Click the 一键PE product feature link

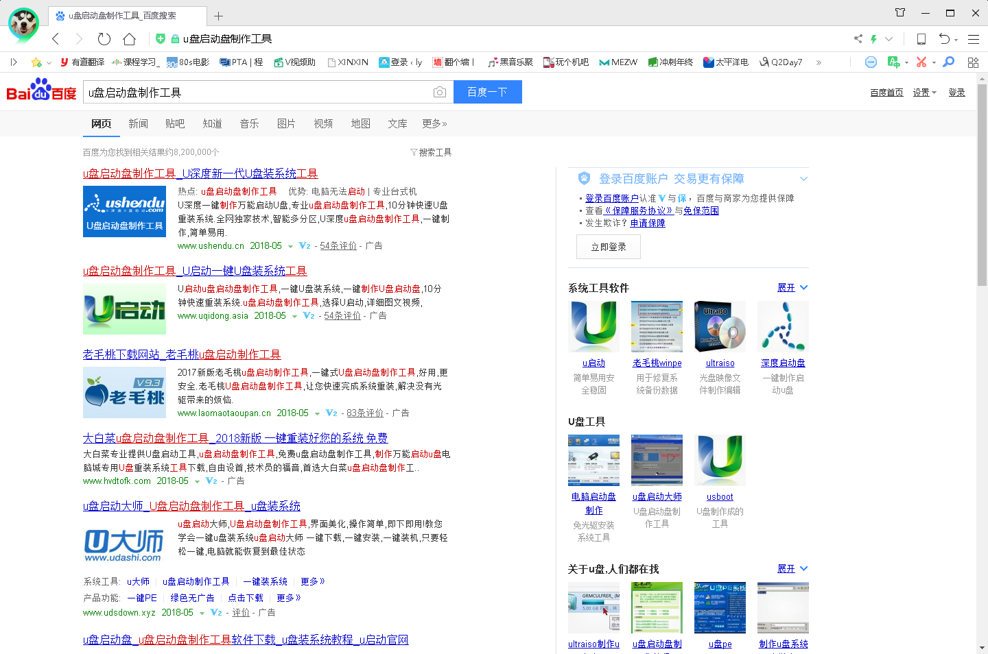pyautogui.click(x=142, y=598)
